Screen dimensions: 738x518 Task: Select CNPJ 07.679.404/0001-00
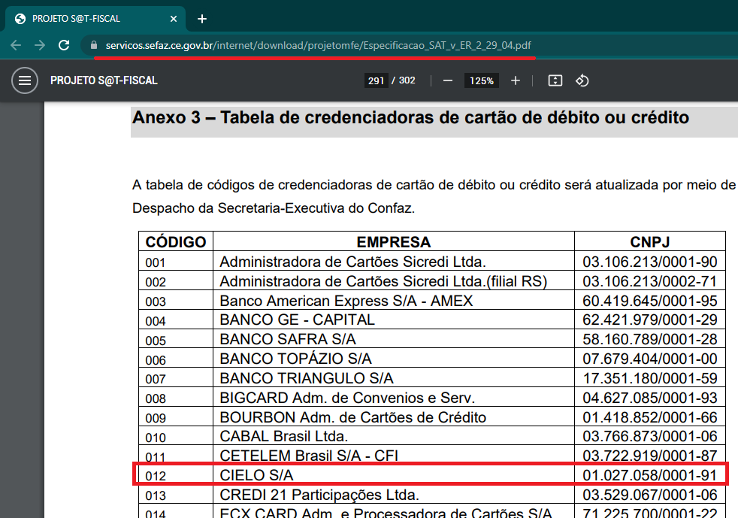click(x=649, y=359)
